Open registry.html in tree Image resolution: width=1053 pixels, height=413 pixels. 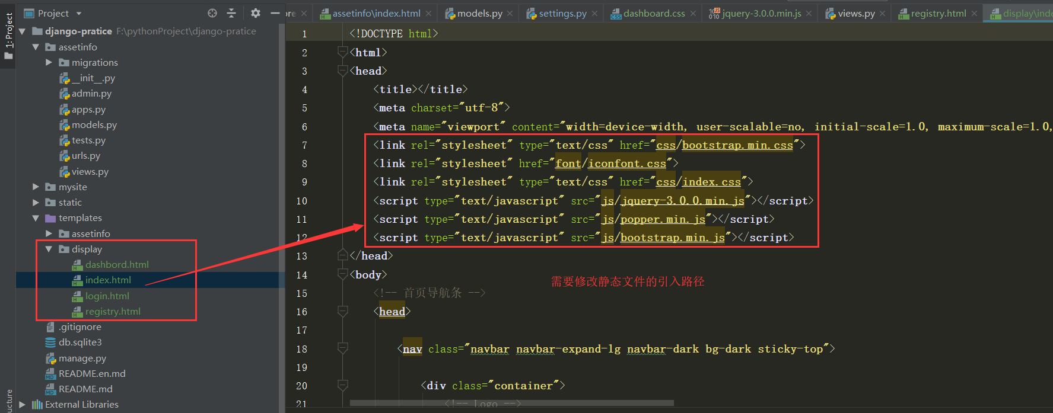[113, 312]
